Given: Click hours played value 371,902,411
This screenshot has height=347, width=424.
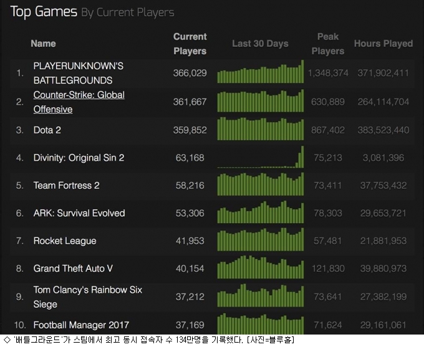Looking at the screenshot, I should click(383, 73).
